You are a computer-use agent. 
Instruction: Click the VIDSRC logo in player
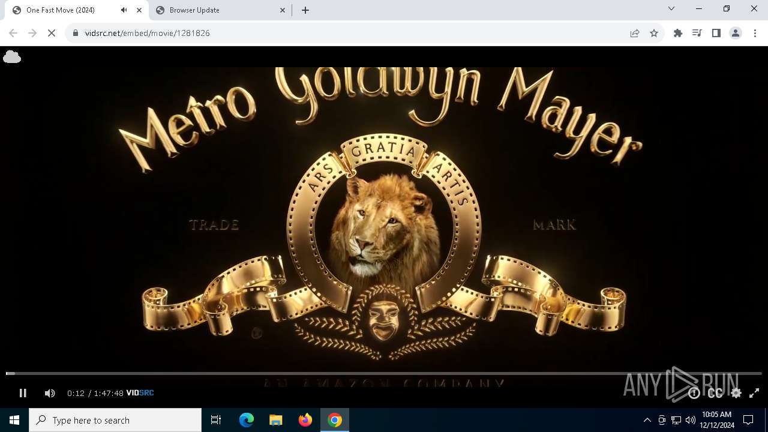(x=140, y=393)
